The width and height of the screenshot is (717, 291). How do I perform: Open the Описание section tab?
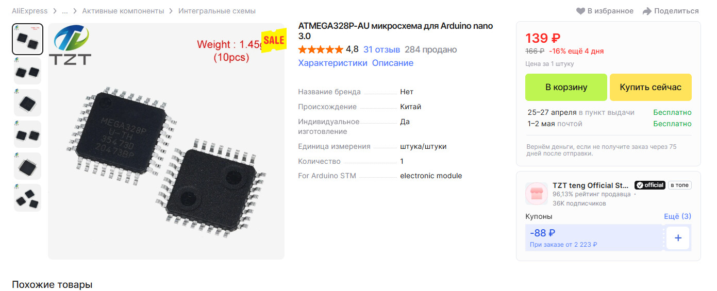393,63
